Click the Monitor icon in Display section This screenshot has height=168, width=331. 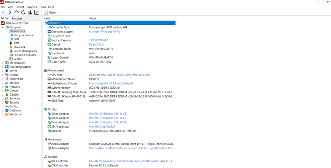pos(49,131)
